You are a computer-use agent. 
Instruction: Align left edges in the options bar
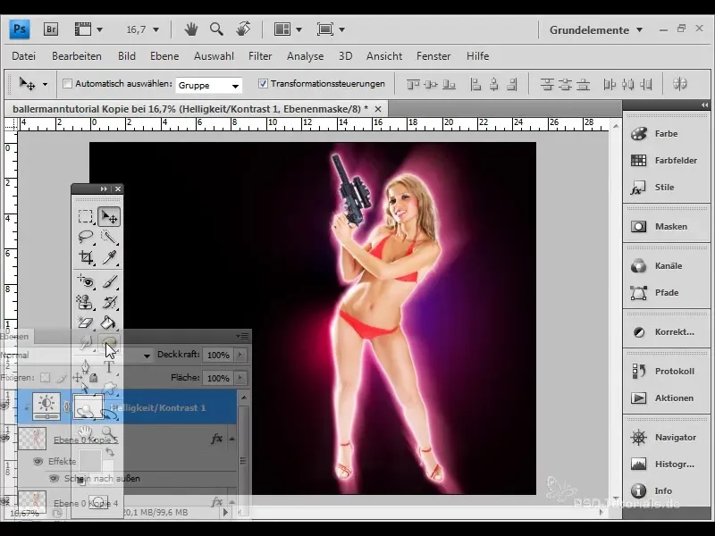click(475, 84)
